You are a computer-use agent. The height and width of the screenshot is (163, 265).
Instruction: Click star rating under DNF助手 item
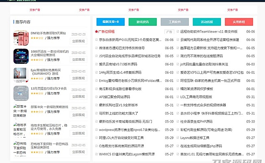pos(37,38)
